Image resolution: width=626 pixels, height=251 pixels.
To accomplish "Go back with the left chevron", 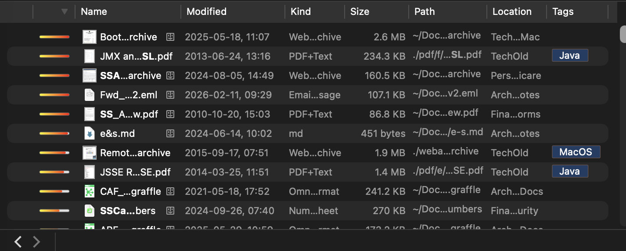I will (x=18, y=241).
